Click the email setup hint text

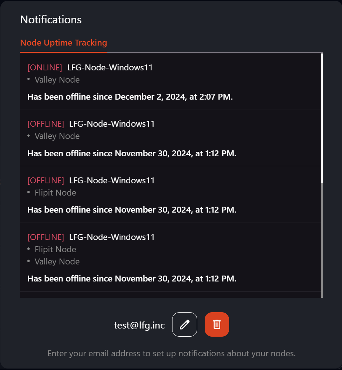pyautogui.click(x=171, y=353)
